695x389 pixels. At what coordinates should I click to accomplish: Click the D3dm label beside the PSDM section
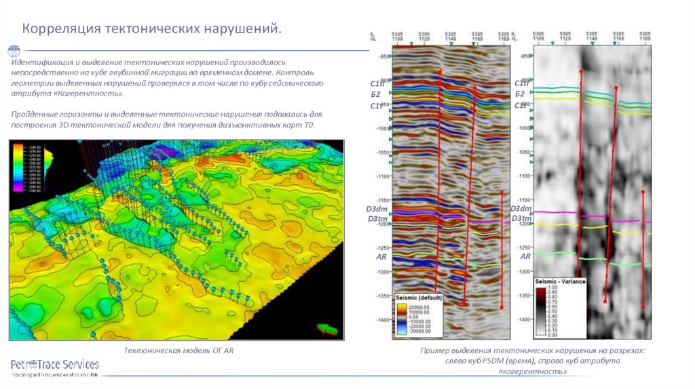coord(377,209)
